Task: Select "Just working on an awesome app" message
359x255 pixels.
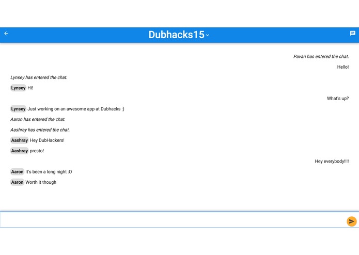Action: pyautogui.click(x=76, y=109)
